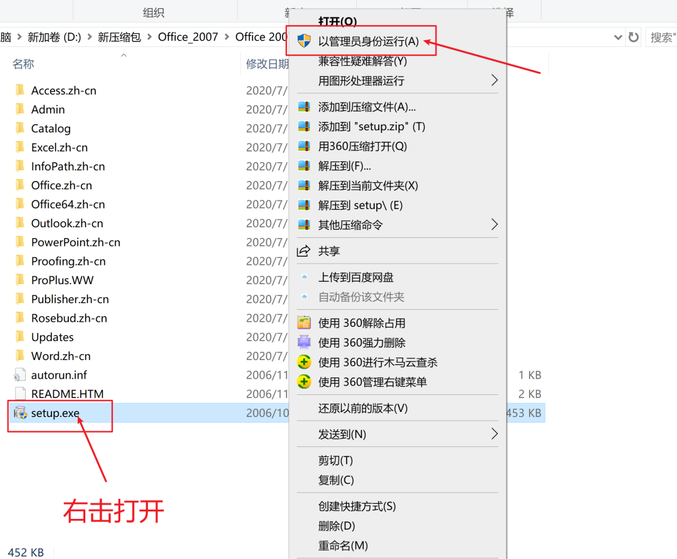Click the icon beside 使用360解除占用

click(x=304, y=322)
